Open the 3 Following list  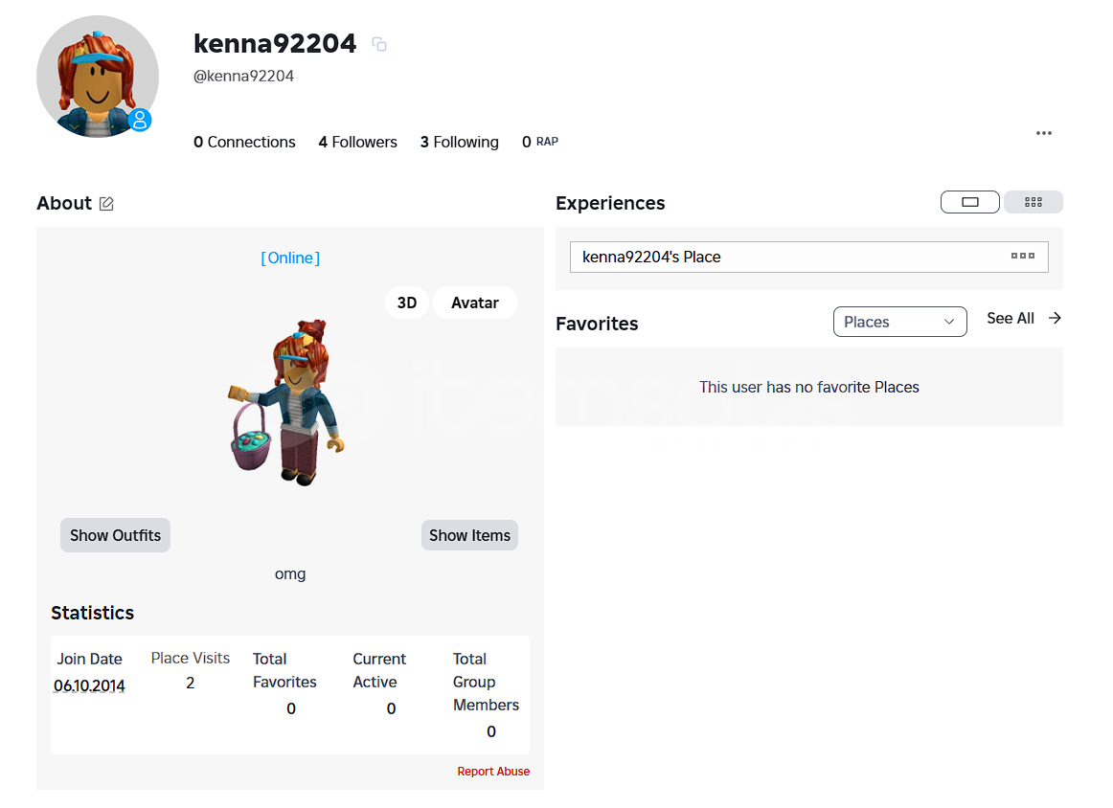coord(459,142)
